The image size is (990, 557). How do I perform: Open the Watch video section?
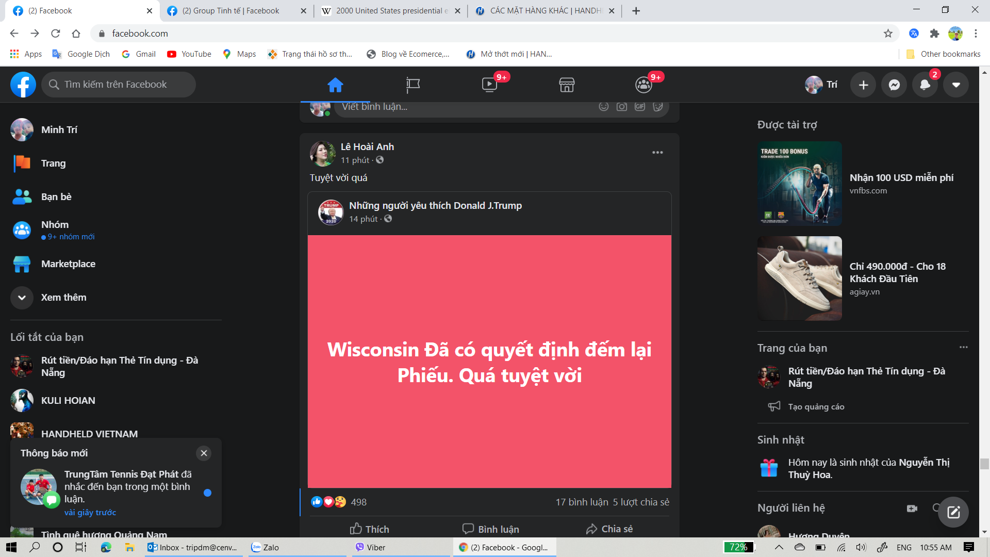(489, 85)
